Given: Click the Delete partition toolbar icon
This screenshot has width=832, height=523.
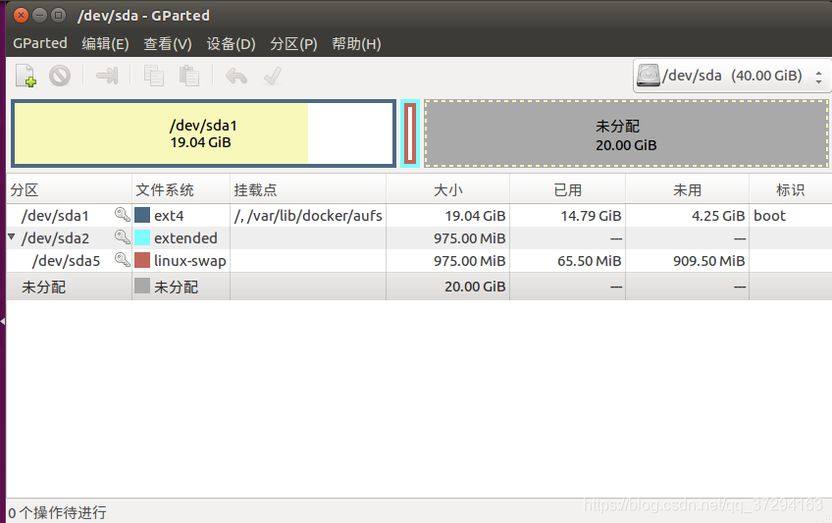Looking at the screenshot, I should (x=60, y=76).
